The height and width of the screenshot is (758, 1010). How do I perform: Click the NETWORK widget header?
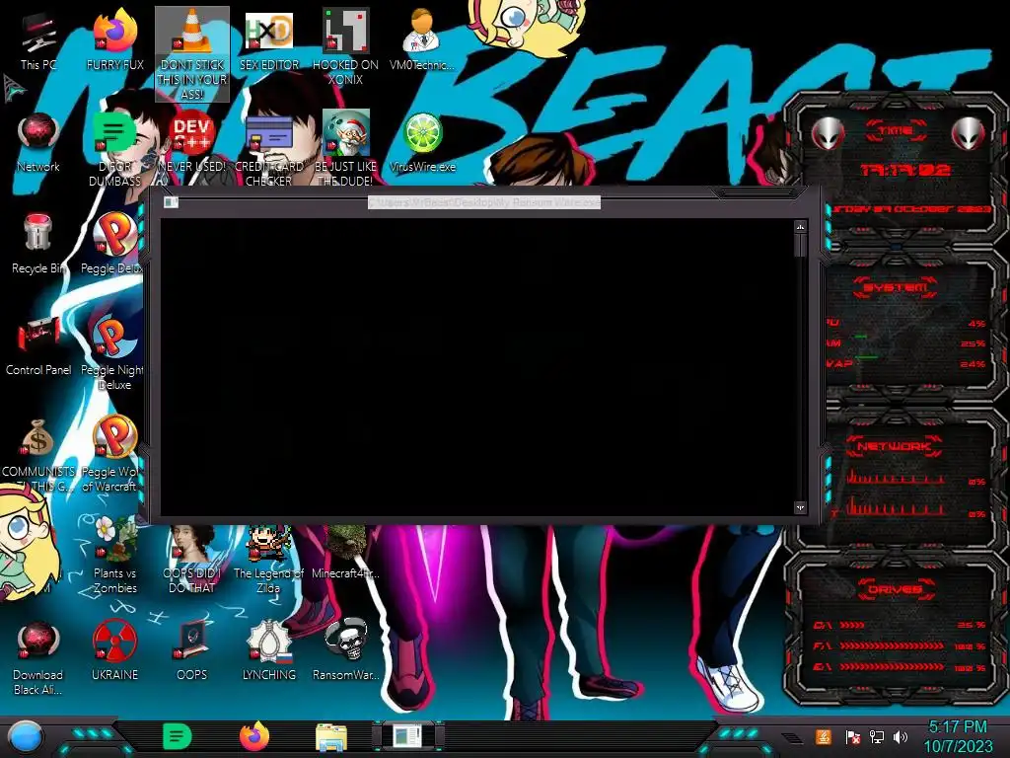(896, 446)
